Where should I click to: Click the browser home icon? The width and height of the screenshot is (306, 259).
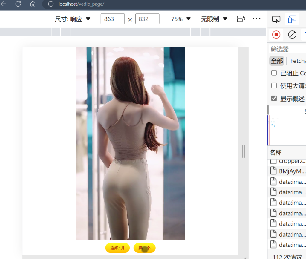pos(32,4)
